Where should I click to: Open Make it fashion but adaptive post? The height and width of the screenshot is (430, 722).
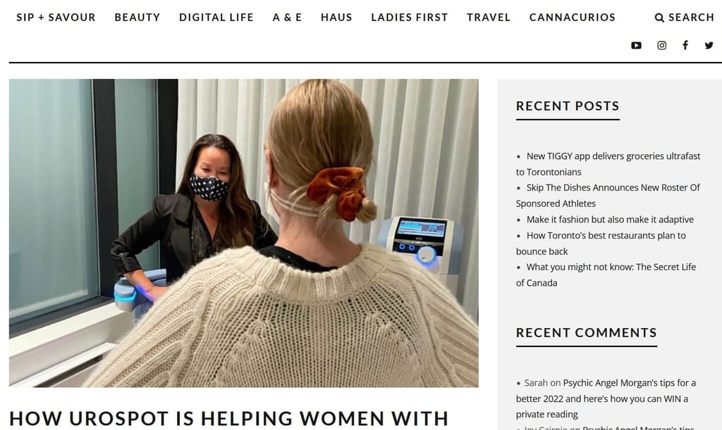(610, 220)
